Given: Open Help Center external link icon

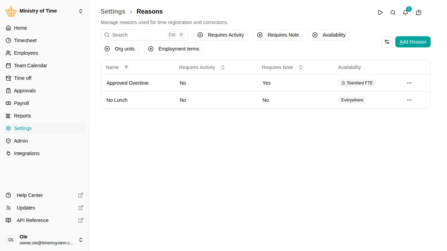Looking at the screenshot, I should [x=81, y=195].
